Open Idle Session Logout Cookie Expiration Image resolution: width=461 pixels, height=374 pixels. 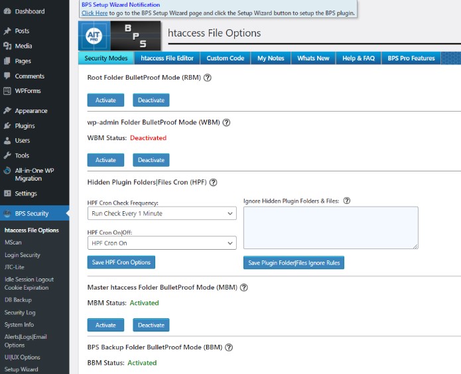click(x=29, y=283)
